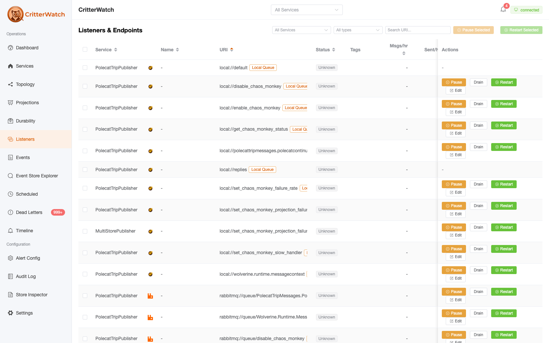This screenshot has height=343, width=549.
Task: Click the Pause Selected button
Action: click(473, 30)
